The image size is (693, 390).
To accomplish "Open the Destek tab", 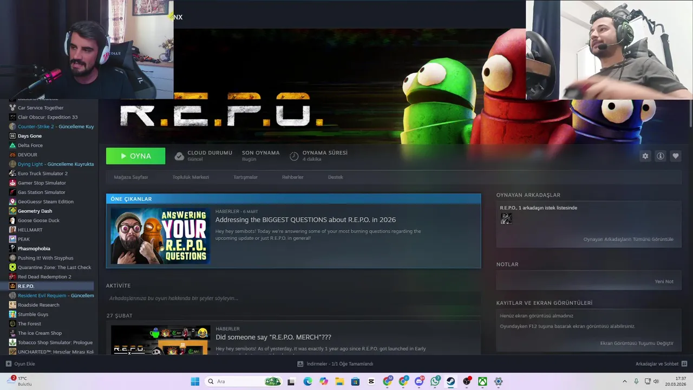I will click(335, 177).
